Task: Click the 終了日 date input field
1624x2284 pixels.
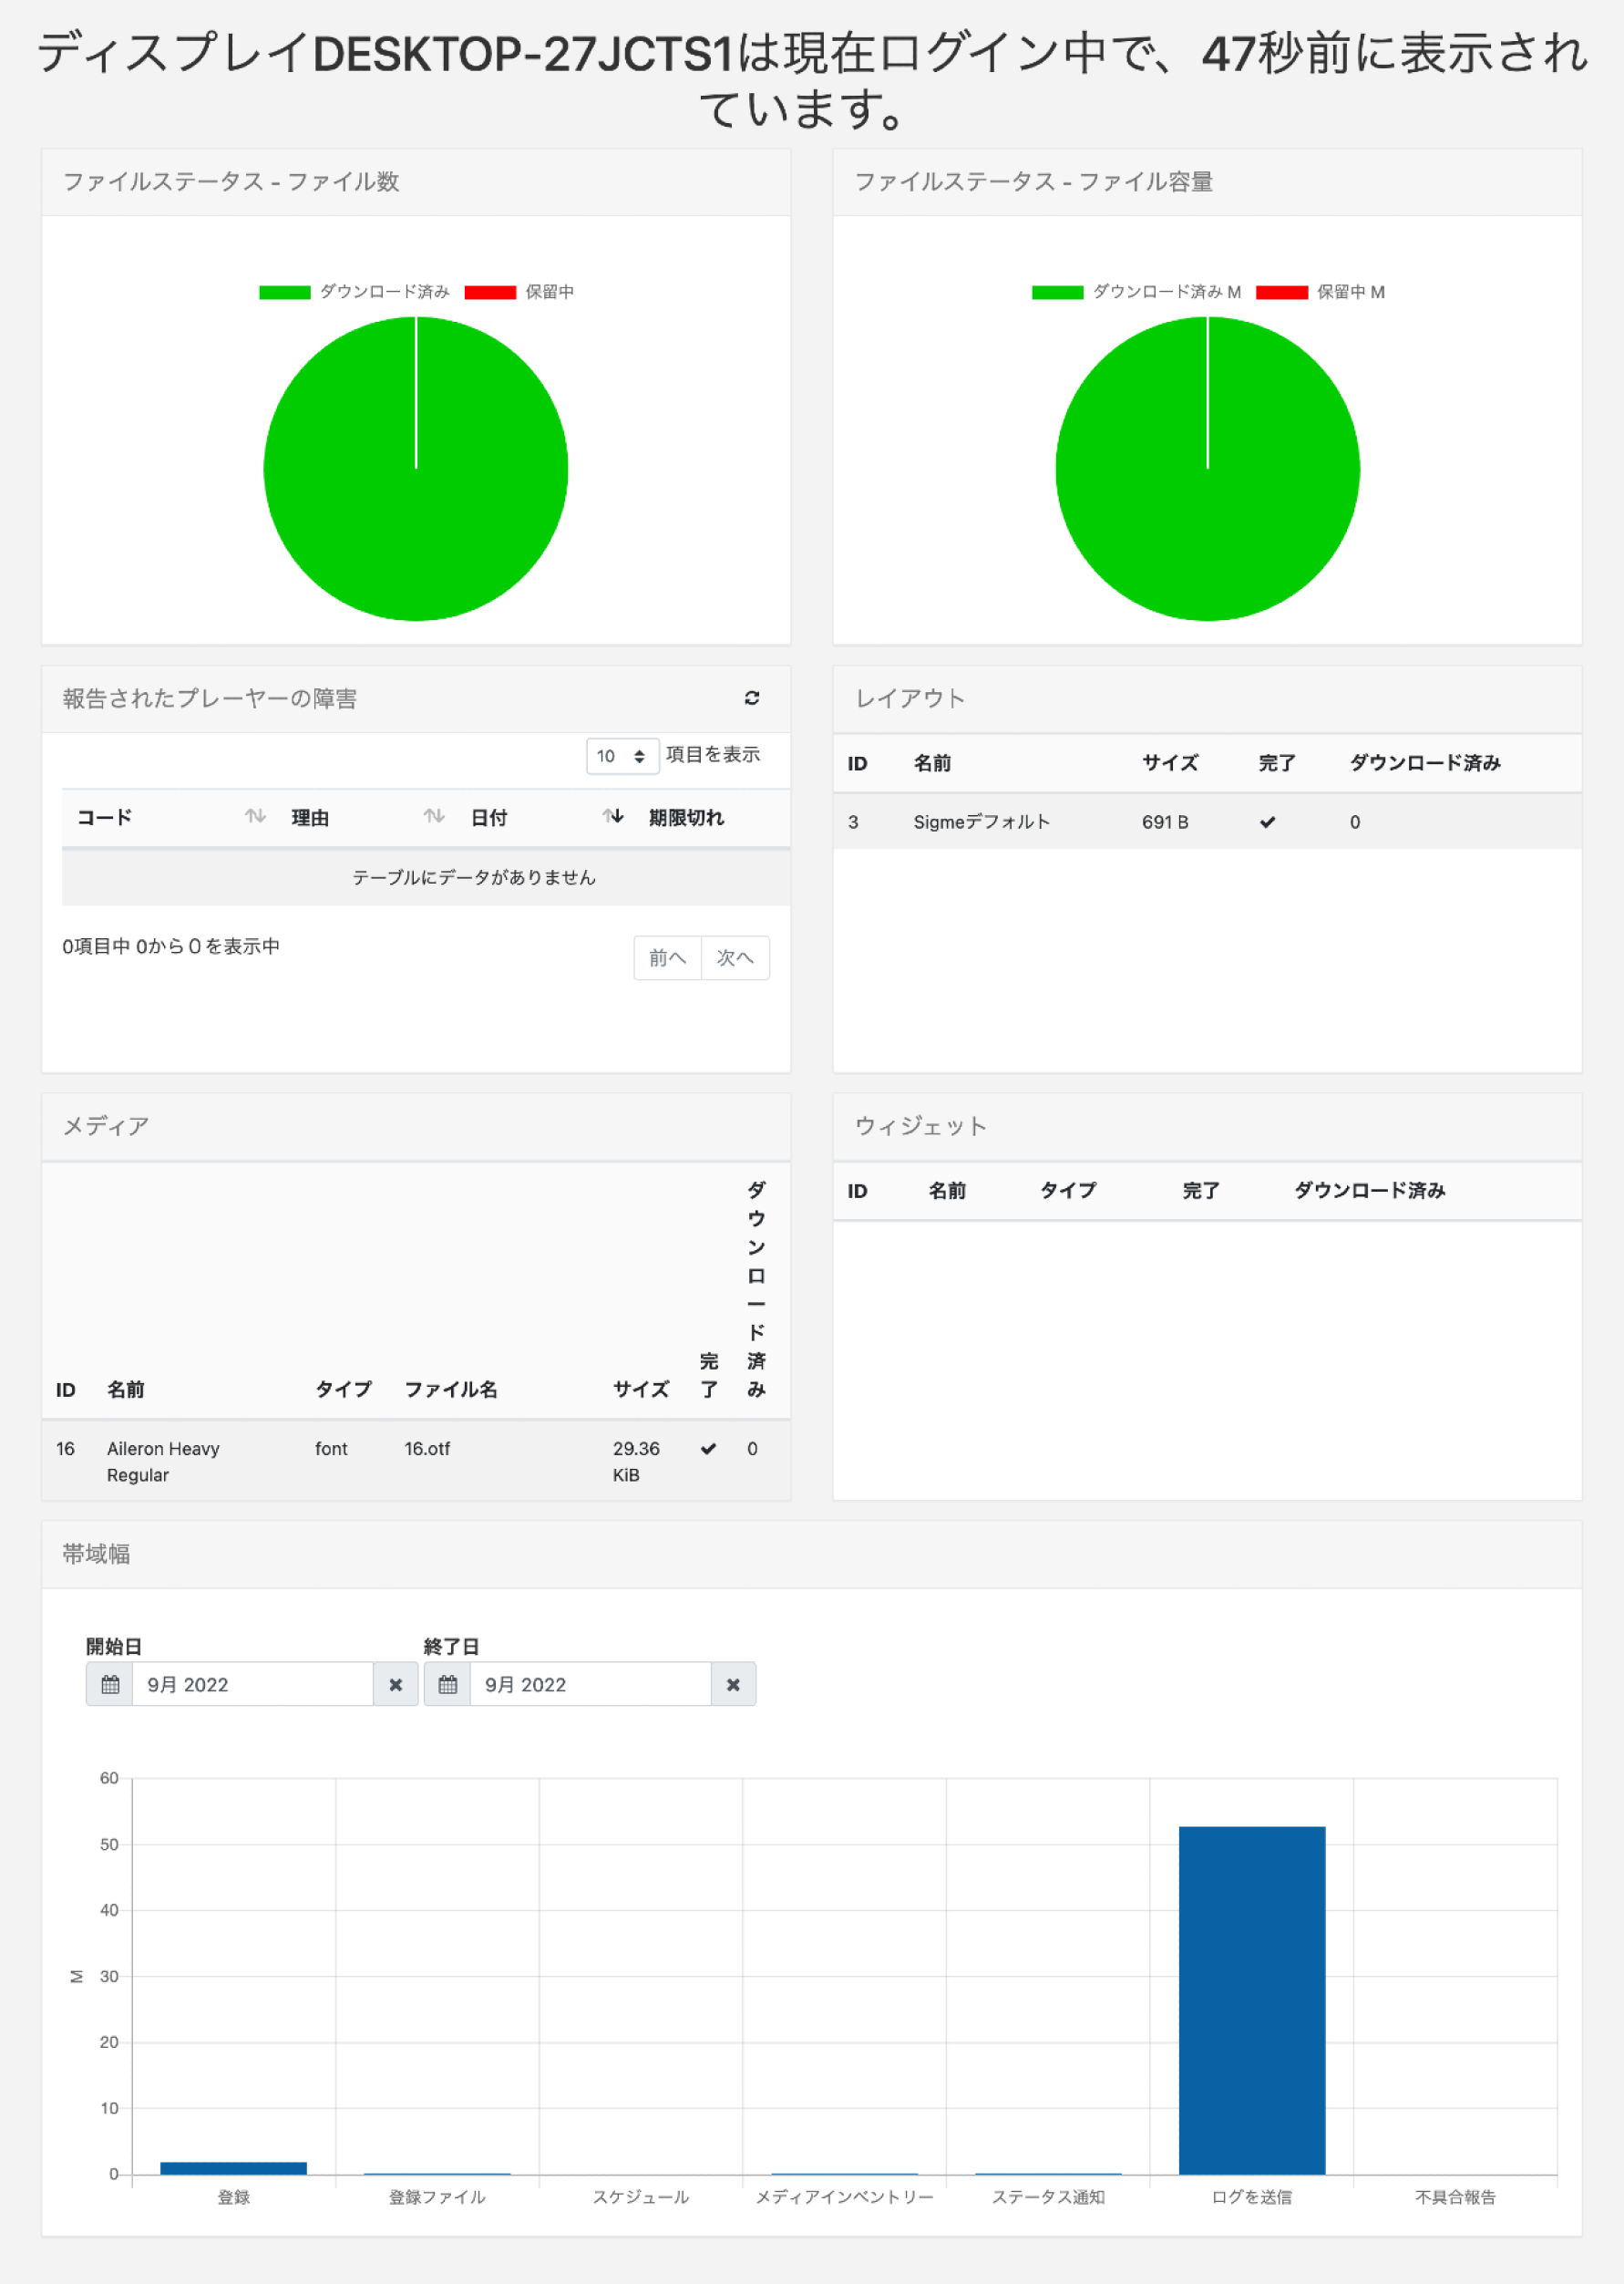Action: [x=590, y=1684]
